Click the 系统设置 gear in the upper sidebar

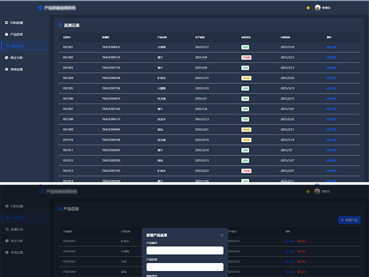(6, 69)
